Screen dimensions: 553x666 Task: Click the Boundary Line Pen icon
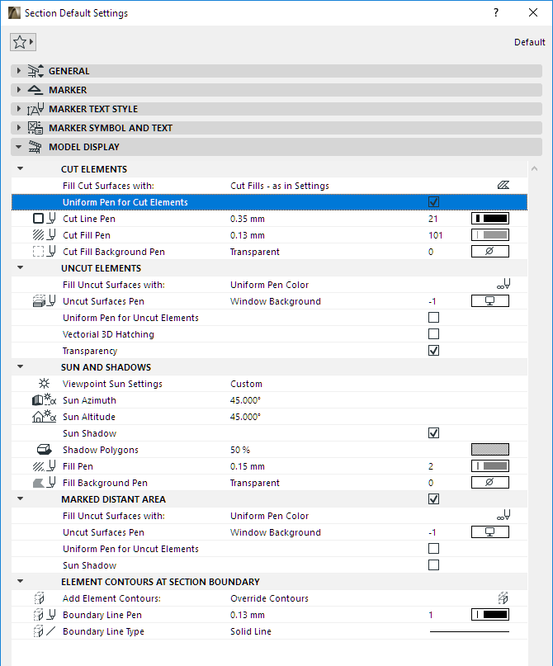(x=45, y=615)
